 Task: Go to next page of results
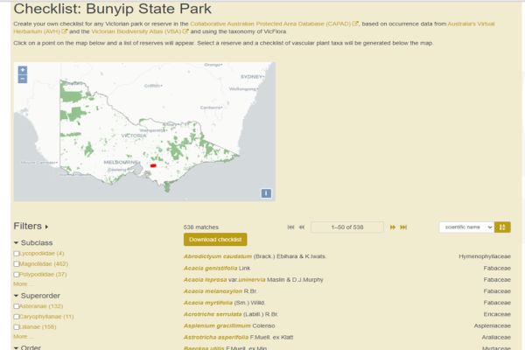coord(392,227)
